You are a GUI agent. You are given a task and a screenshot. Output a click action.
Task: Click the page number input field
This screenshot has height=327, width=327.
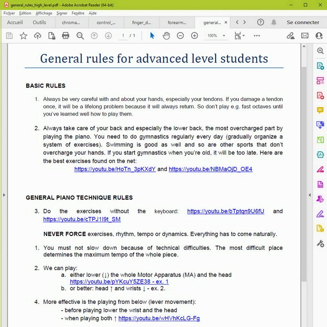coord(123,36)
